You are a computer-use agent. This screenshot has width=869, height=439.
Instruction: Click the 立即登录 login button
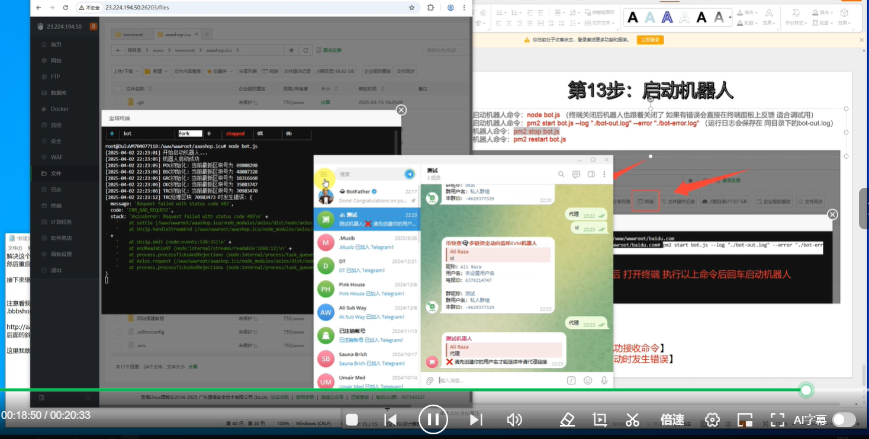(x=649, y=40)
